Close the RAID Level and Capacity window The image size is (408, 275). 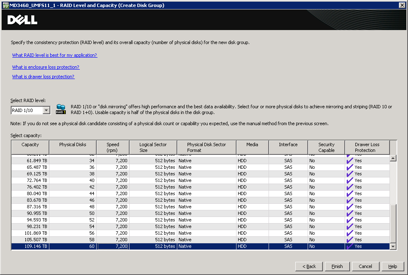[x=402, y=5]
